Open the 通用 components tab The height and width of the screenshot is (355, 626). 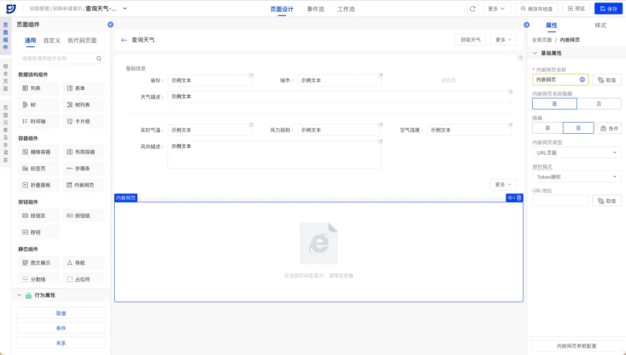pyautogui.click(x=30, y=41)
